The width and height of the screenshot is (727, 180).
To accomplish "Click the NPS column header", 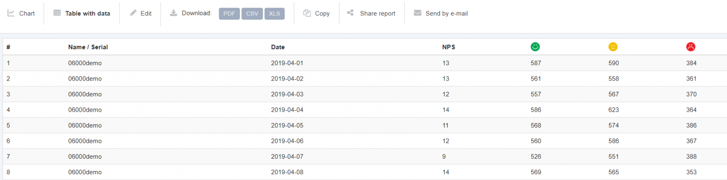I will (449, 47).
